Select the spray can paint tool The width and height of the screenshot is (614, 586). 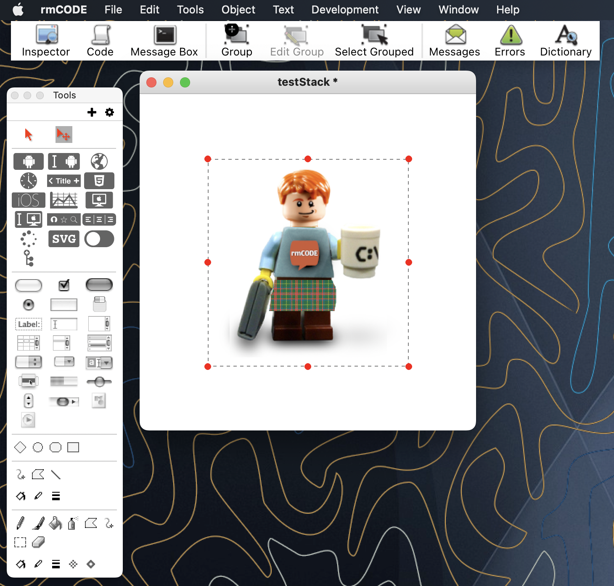73,524
